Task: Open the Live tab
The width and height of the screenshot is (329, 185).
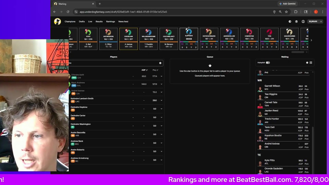Action: [x=90, y=22]
